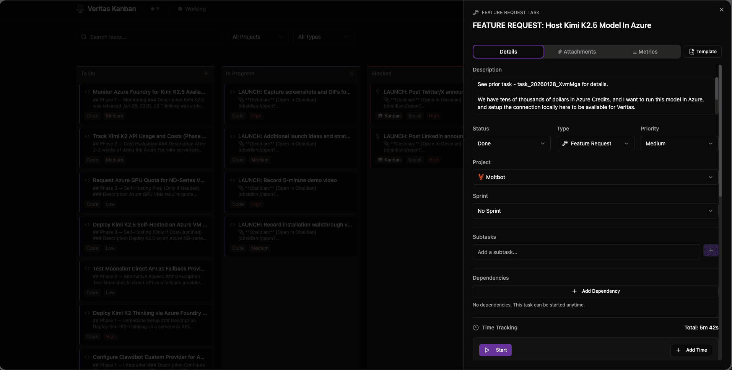Expand the No Sprint dropdown

595,211
